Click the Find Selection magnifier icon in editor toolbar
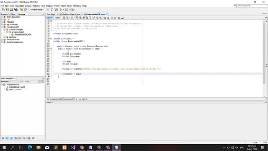This screenshot has width=268, height=151. [x=77, y=18]
